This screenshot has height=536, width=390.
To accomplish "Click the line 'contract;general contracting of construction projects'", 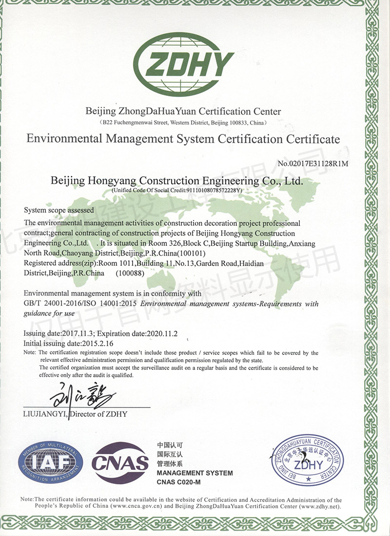I will tap(159, 233).
